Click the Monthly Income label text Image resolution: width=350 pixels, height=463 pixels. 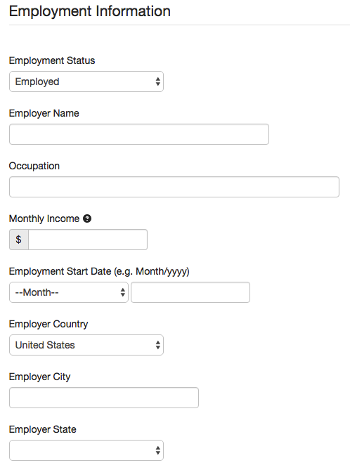click(x=44, y=219)
